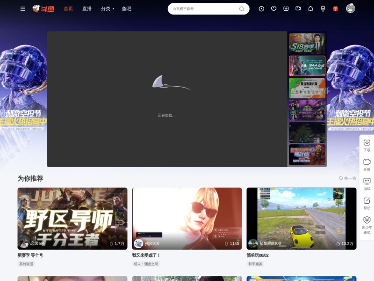Open stream title 新赛季 等个号

pos(30,255)
